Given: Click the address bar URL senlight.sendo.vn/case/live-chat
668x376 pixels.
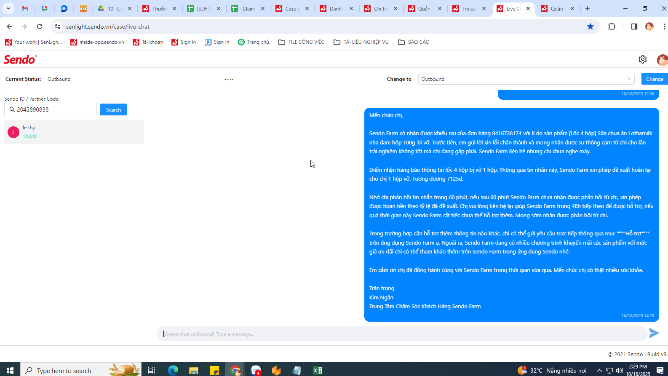Looking at the screenshot, I should click(x=108, y=27).
